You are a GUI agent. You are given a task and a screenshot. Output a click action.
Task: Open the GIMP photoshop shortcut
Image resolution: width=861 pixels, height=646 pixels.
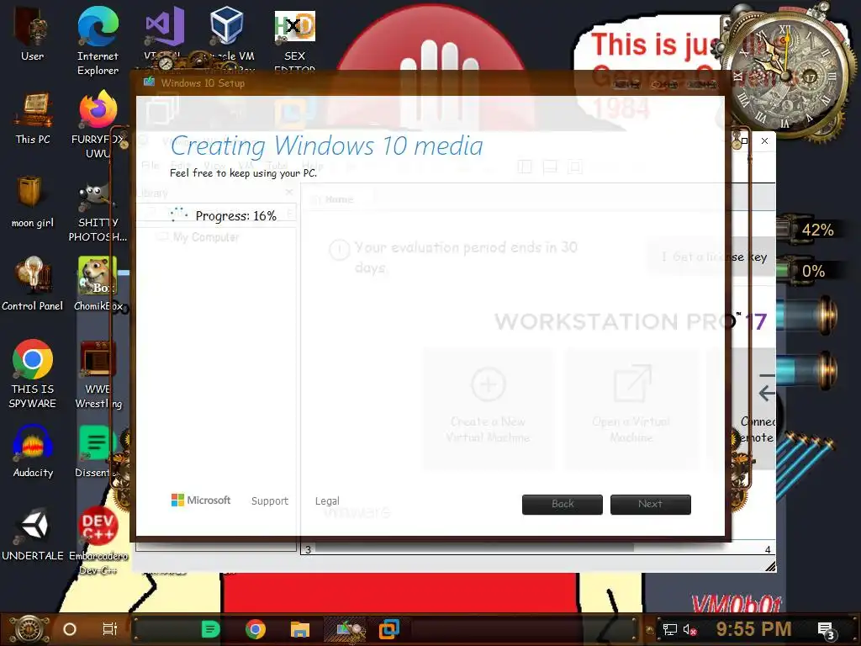(98, 212)
